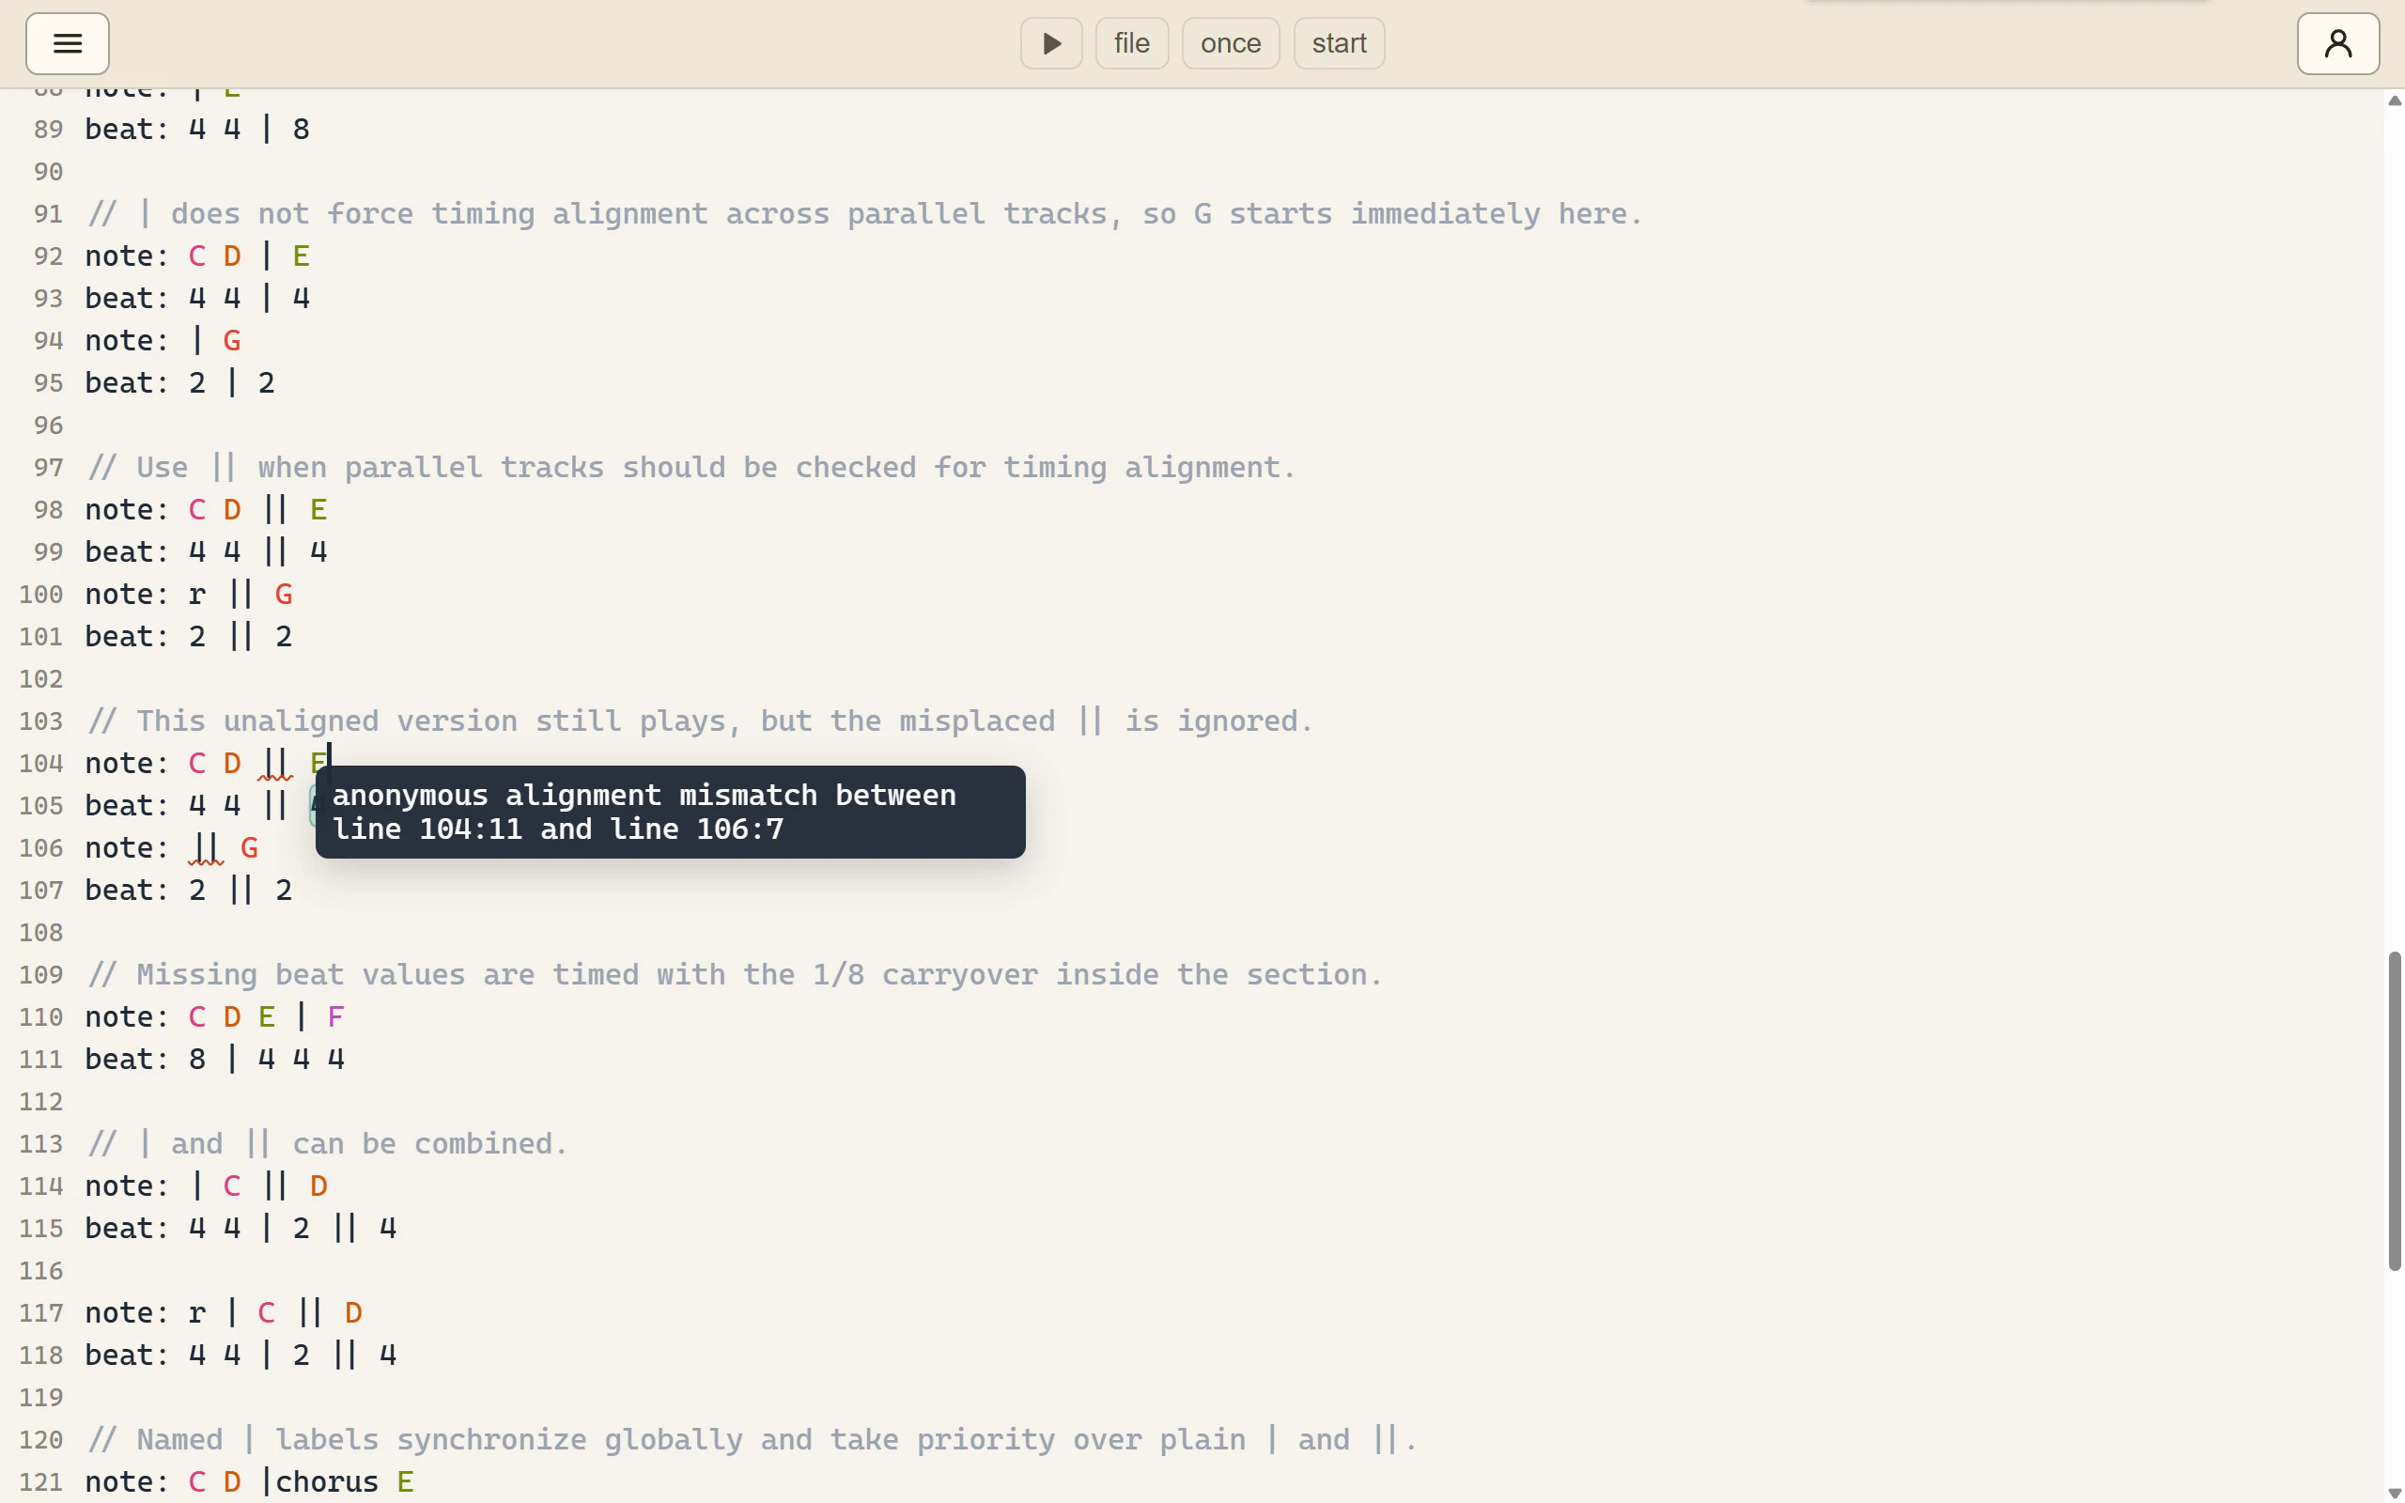This screenshot has height=1503, width=2405.
Task: Click the 'file' button
Action: [x=1132, y=44]
